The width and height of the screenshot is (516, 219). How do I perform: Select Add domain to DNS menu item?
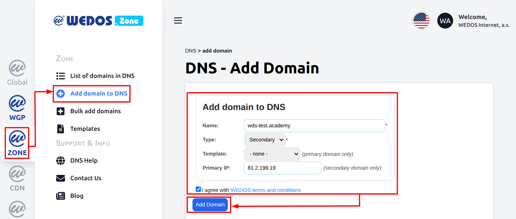tap(99, 93)
